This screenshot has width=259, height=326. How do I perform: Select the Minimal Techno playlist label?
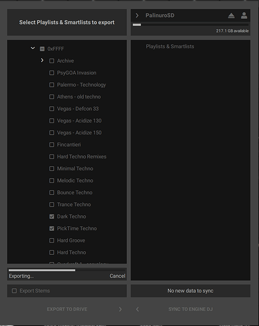click(75, 169)
